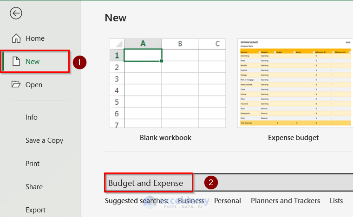Open the Export option
The width and height of the screenshot is (353, 217).
coord(35,210)
